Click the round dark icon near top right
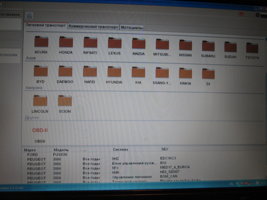Viewport: 267px width, 200px height. pos(257,15)
